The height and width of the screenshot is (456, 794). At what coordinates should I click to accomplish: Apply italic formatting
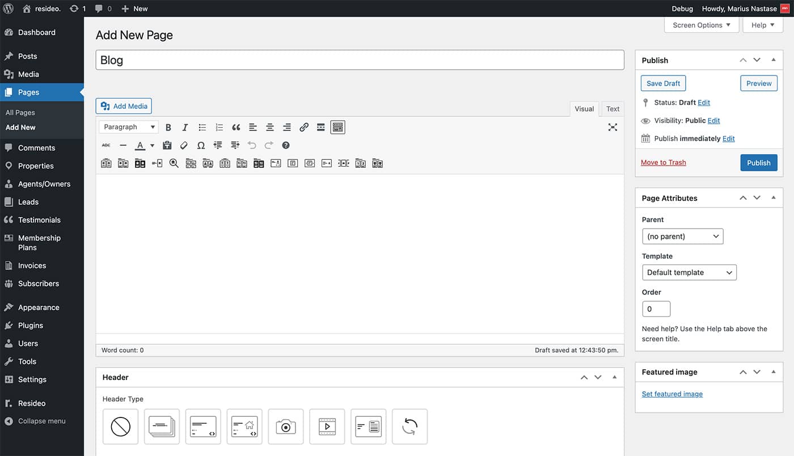pos(185,128)
